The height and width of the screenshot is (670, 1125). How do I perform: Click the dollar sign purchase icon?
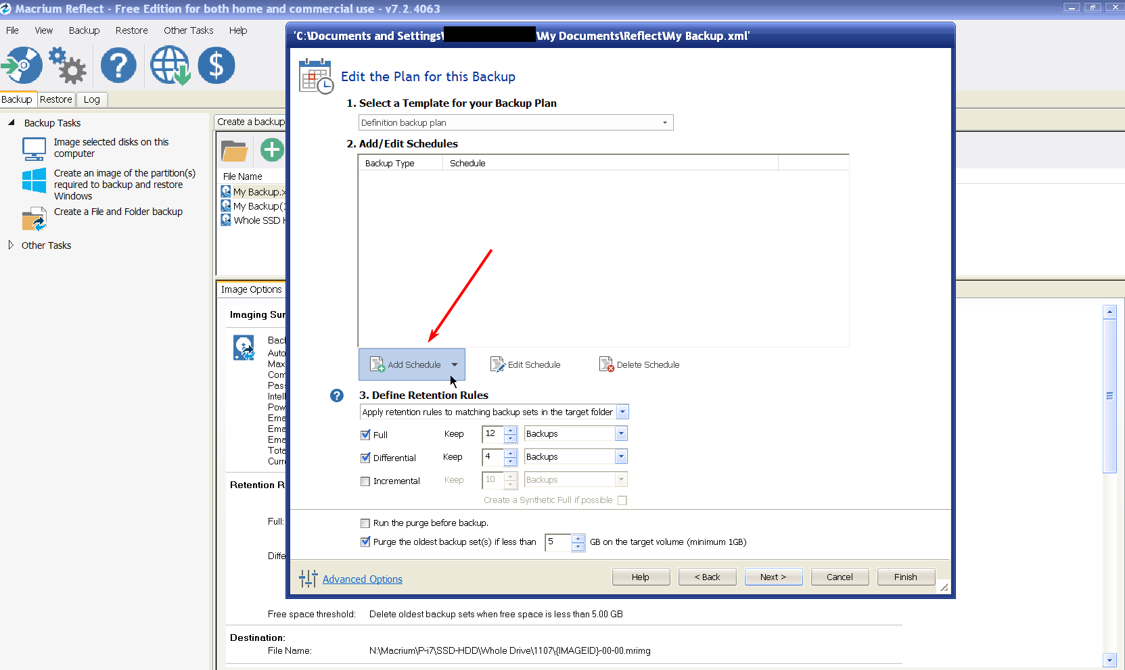point(216,66)
